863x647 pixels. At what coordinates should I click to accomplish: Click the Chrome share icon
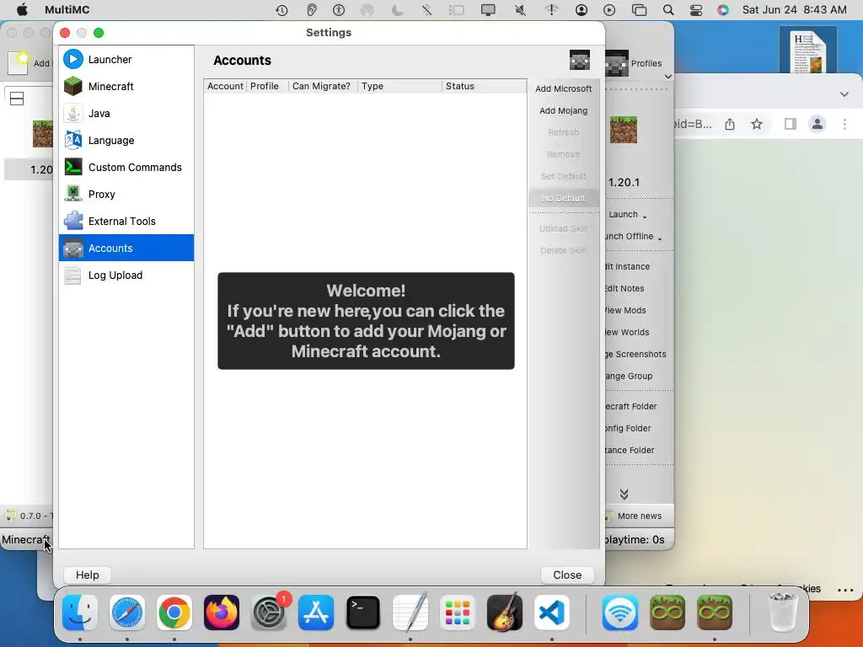click(x=730, y=125)
